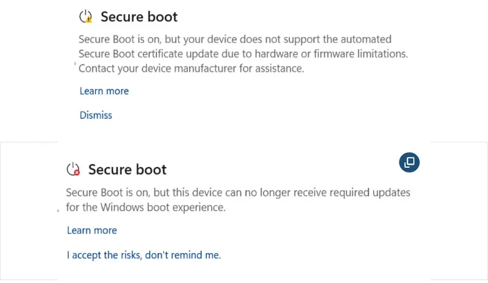Click the line ending "does not support the automated"
Screen dimensions: 488x283
235,39
